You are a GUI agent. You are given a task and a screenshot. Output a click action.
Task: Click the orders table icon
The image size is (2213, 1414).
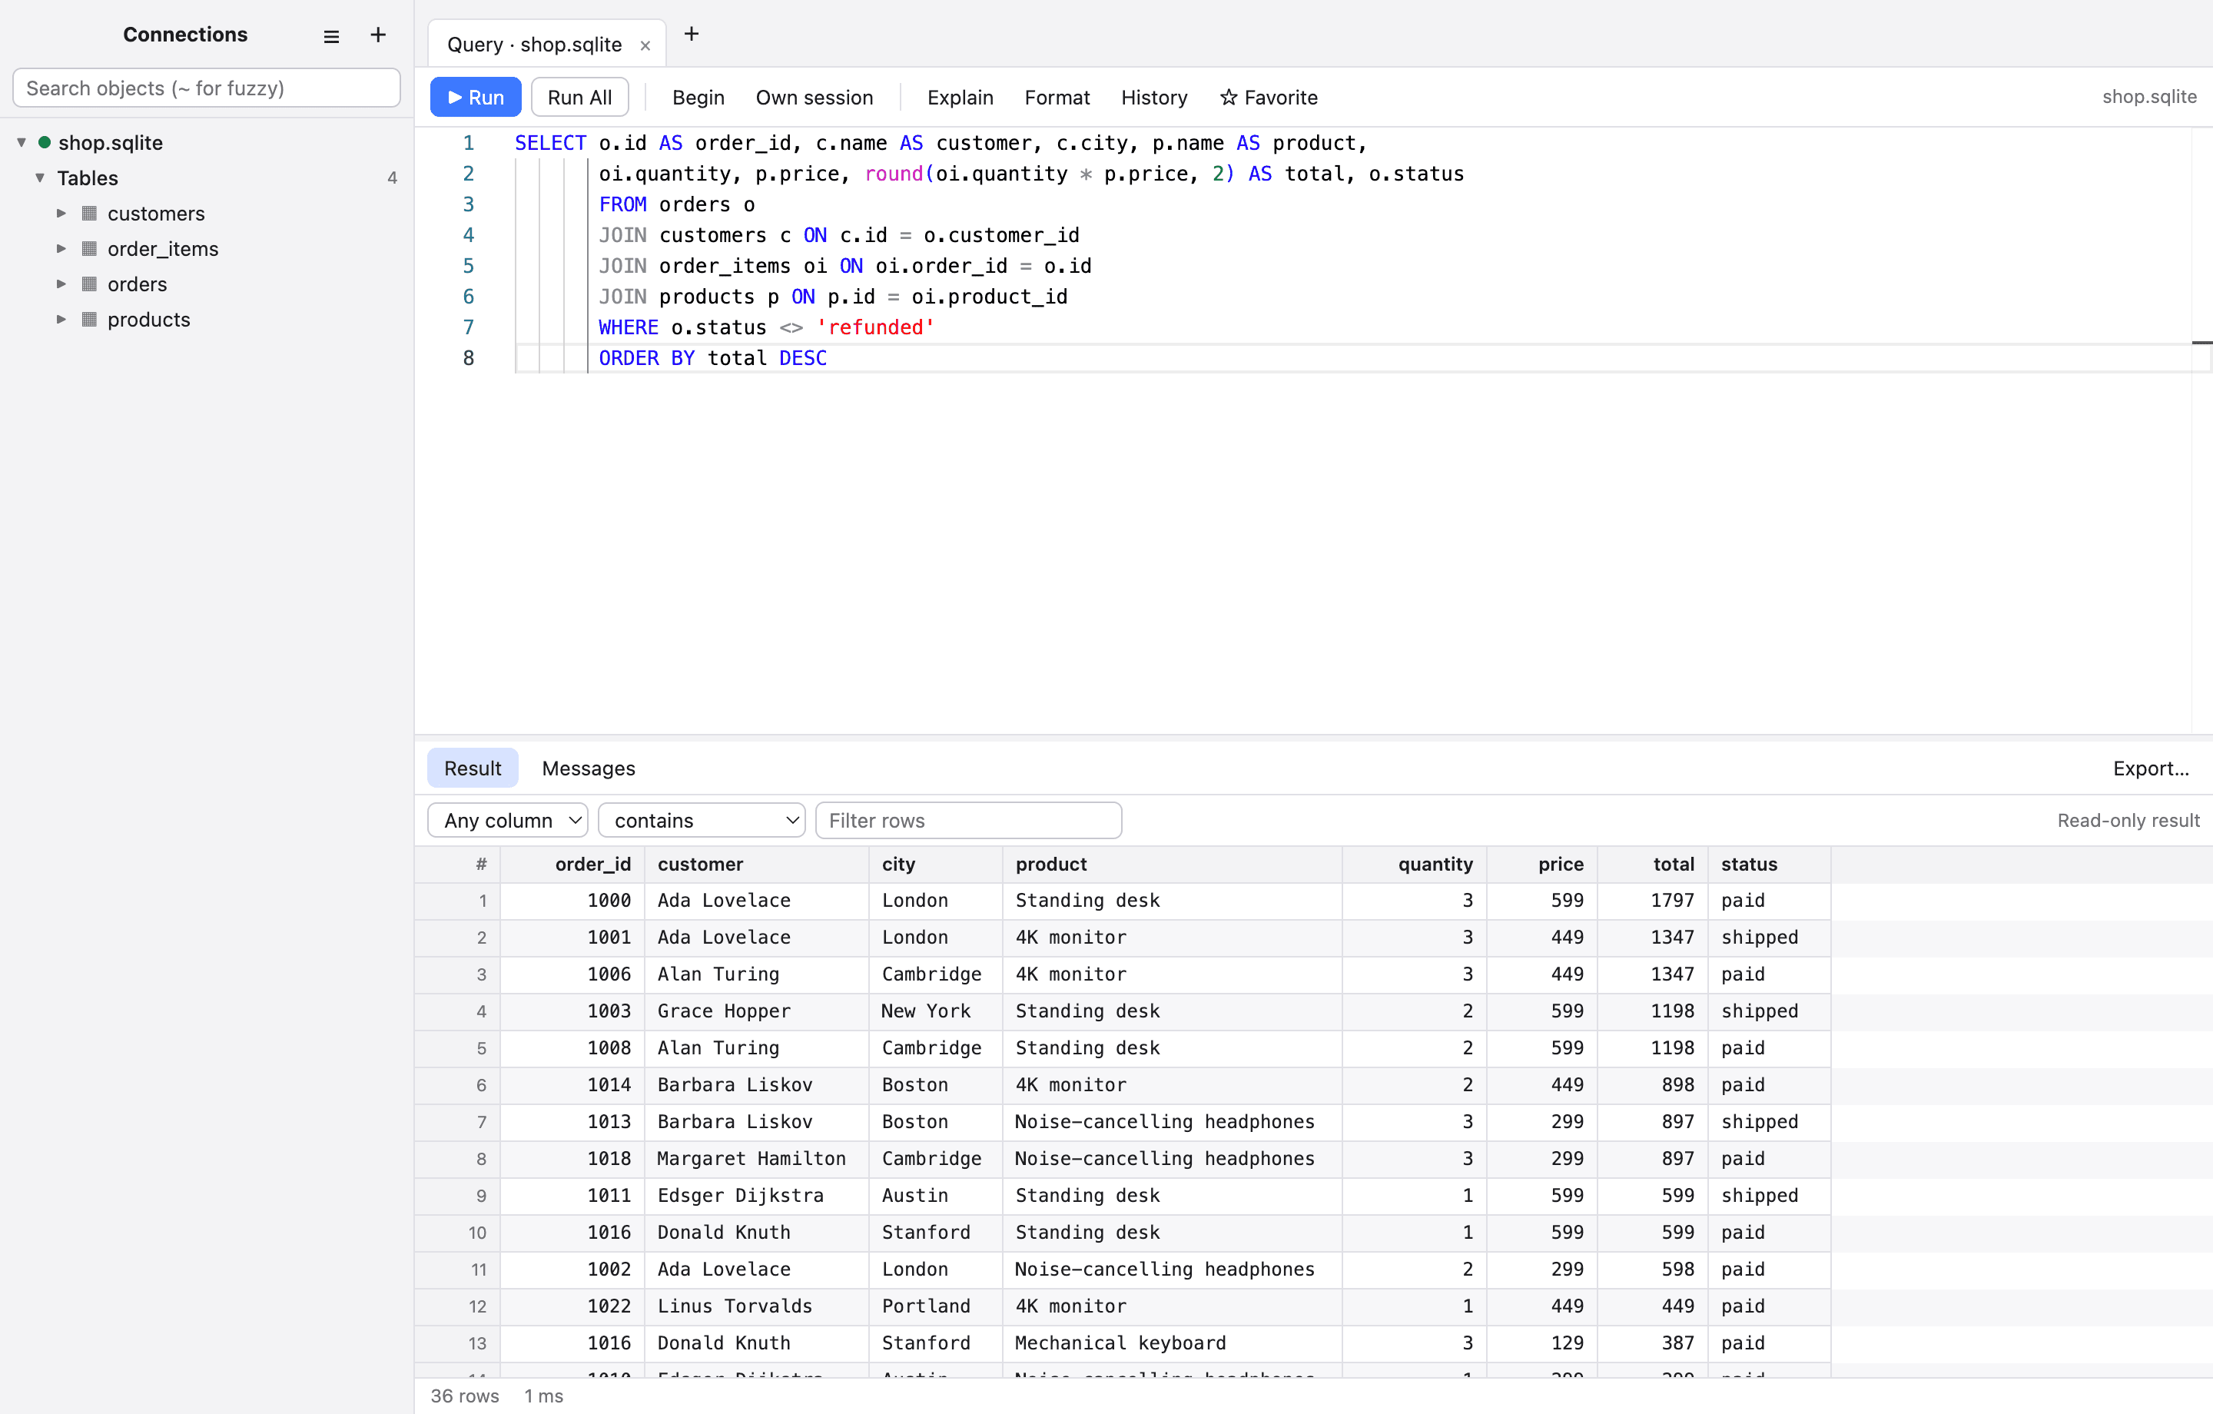(89, 284)
